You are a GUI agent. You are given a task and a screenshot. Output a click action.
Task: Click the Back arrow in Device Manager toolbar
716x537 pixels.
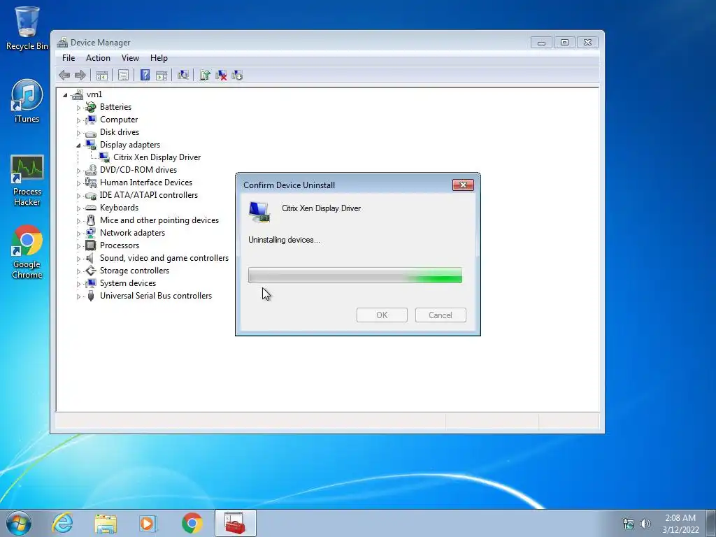[64, 75]
